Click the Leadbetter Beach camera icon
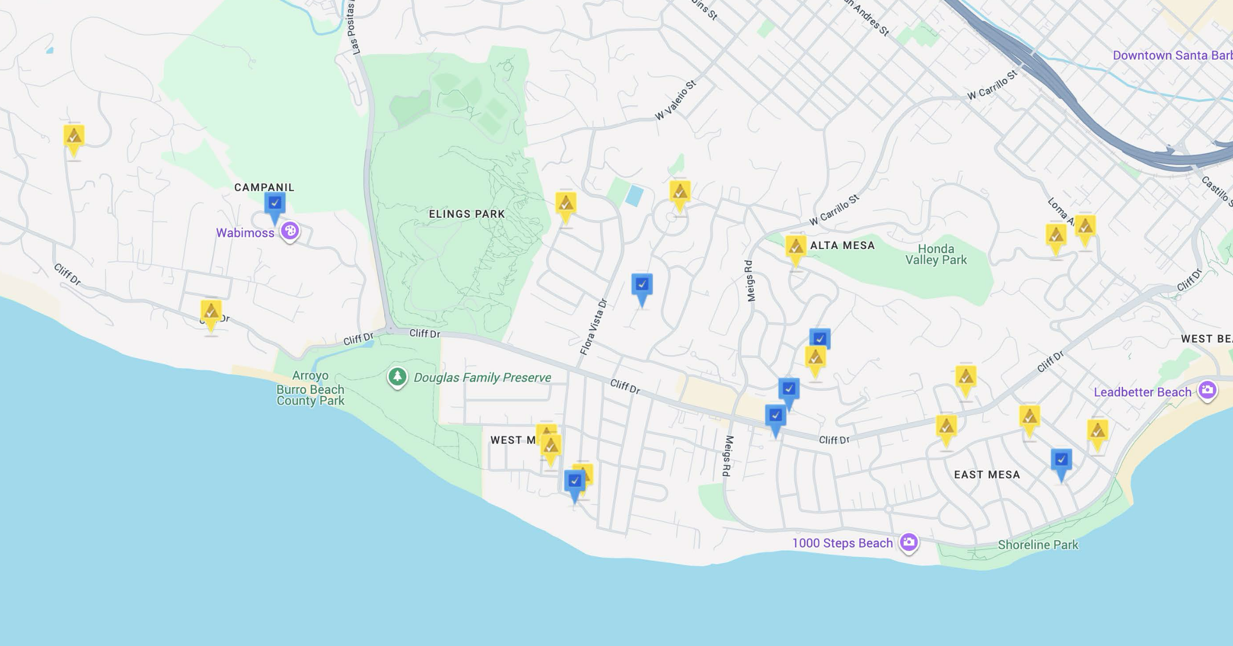 click(x=1207, y=390)
